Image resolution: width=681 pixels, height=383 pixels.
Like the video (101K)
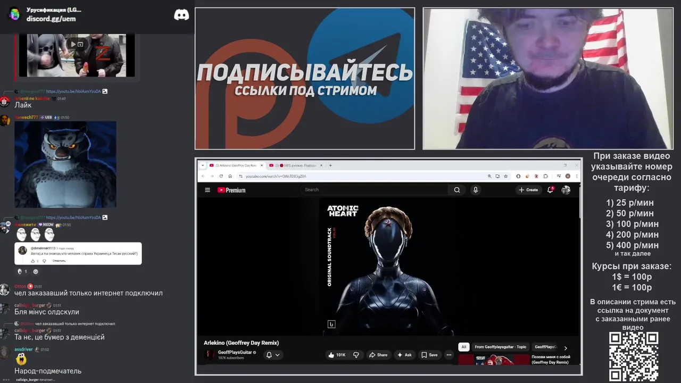tap(337, 355)
